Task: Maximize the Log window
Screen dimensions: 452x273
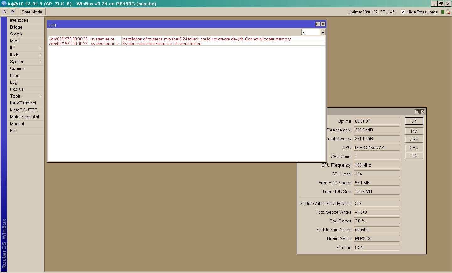Action: tap(318, 24)
